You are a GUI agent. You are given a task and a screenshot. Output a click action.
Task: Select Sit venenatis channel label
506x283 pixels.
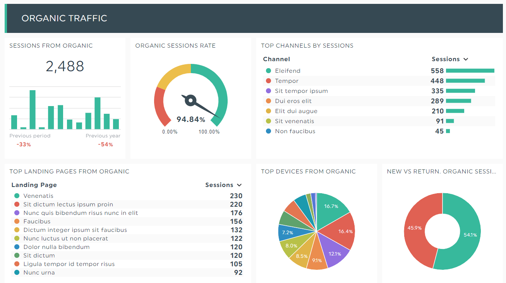tap(295, 121)
